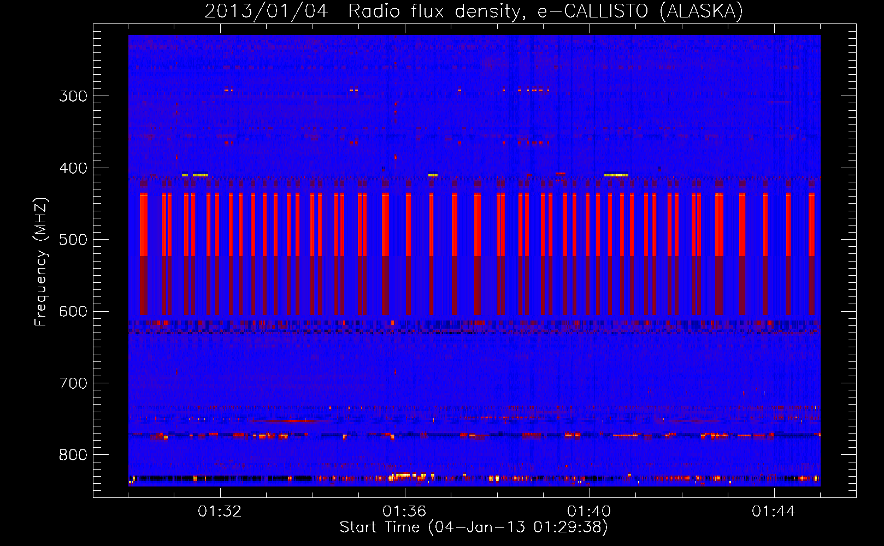Click the 01:36 time tick label

[x=404, y=512]
